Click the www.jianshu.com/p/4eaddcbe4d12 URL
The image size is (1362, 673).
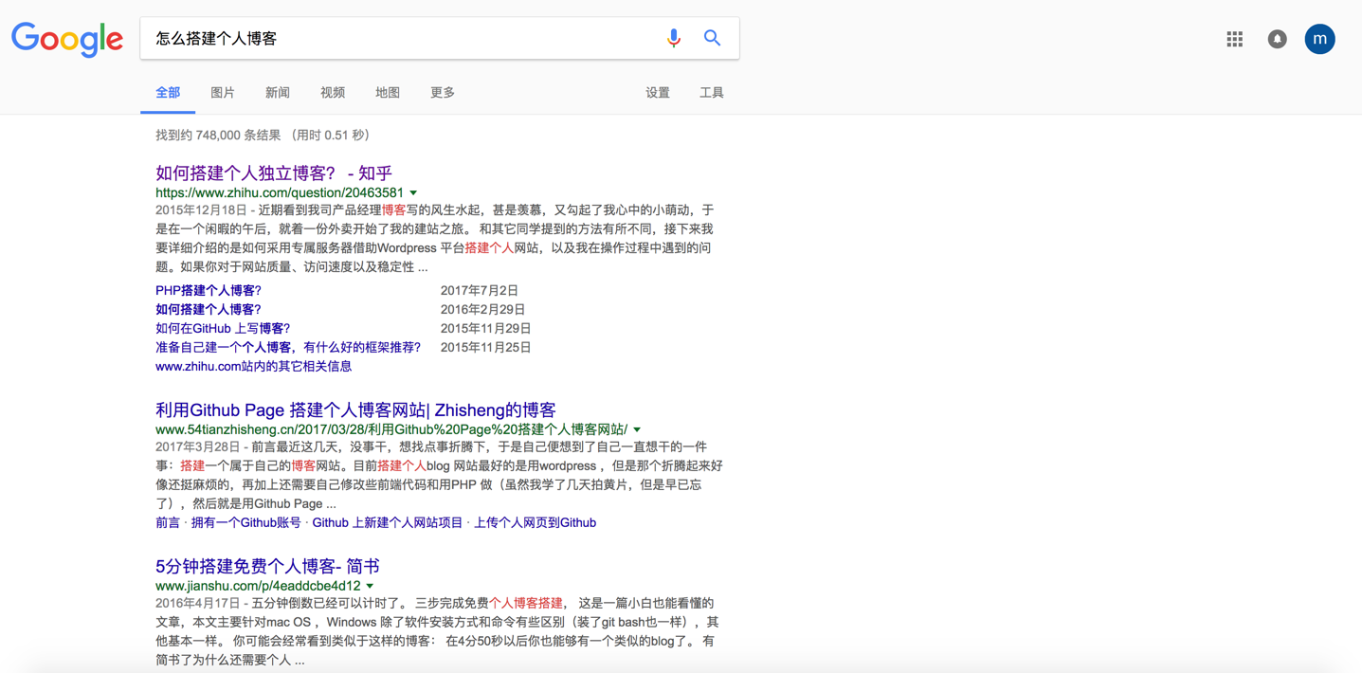(258, 587)
